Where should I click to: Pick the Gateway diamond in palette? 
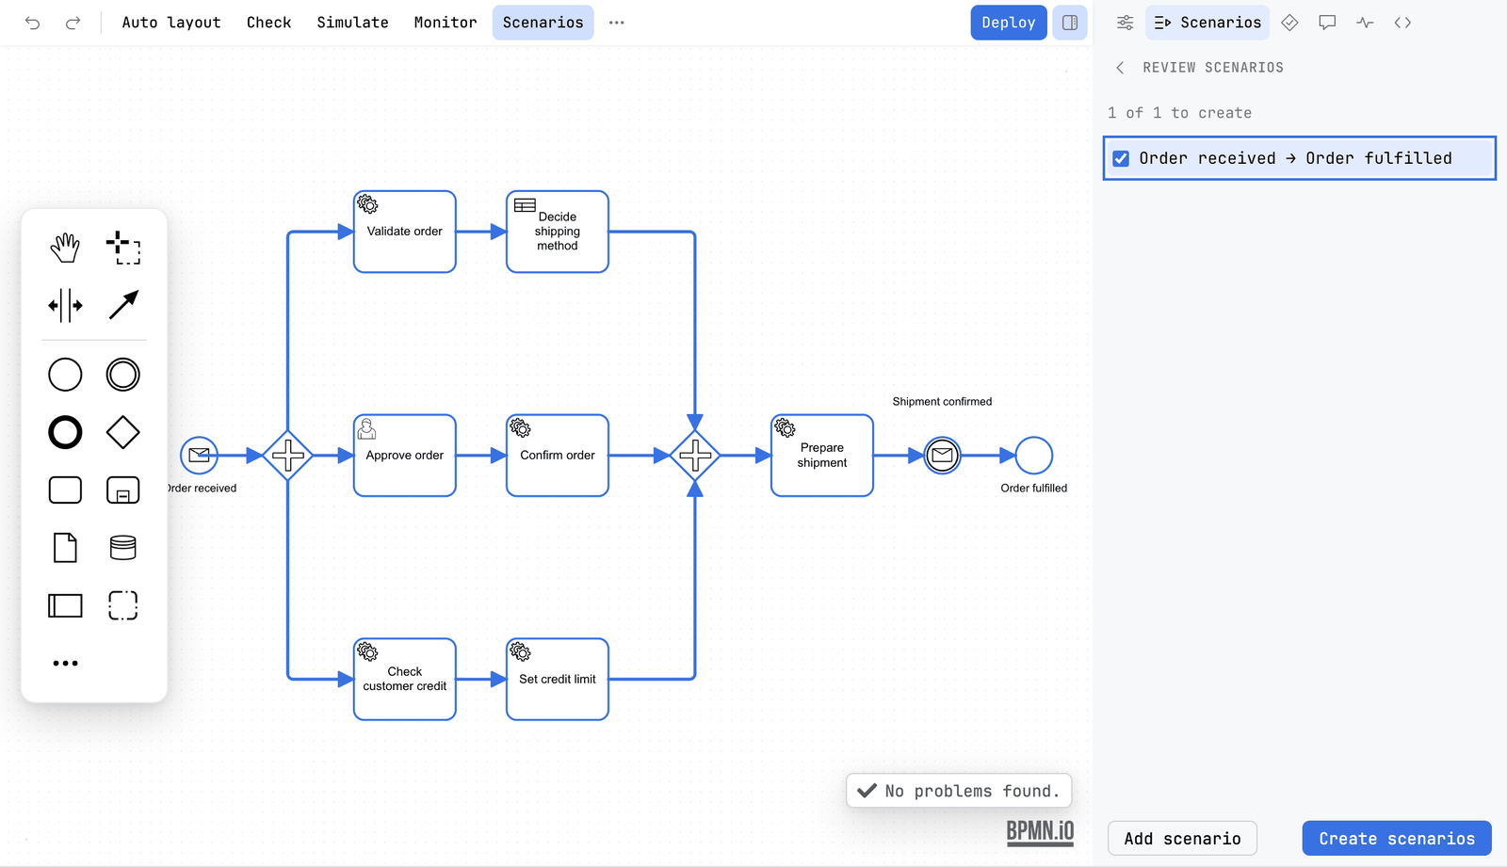pos(123,432)
